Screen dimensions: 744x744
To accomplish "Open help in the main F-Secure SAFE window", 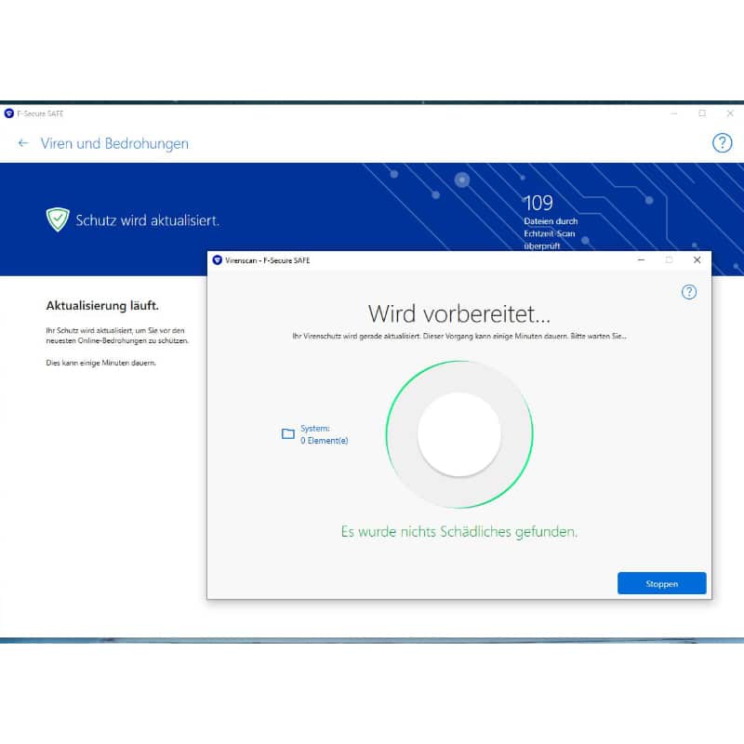I will tap(723, 142).
